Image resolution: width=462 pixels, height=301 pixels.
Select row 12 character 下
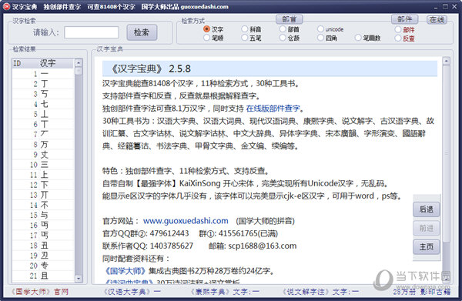(43, 185)
